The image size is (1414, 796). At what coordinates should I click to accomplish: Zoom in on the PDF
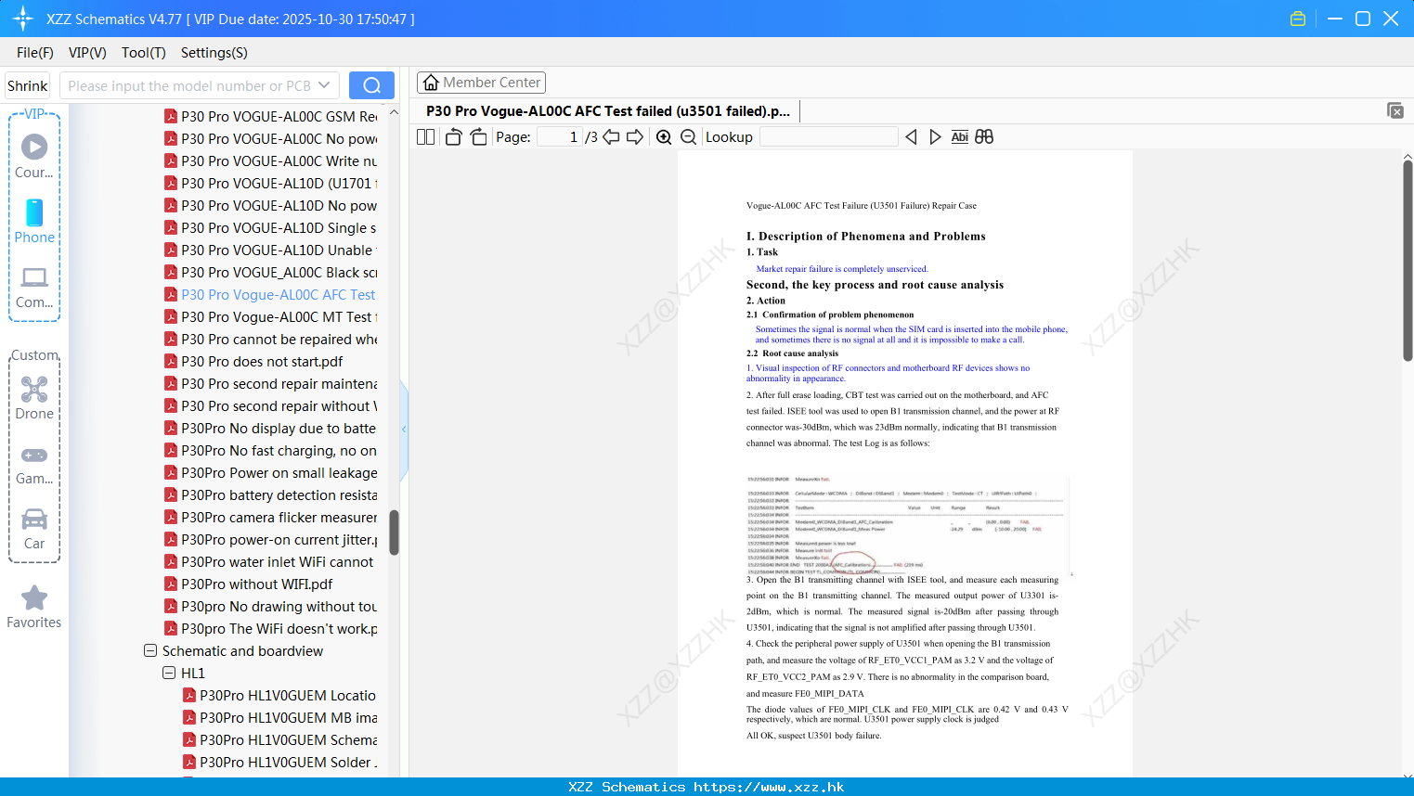pos(664,136)
